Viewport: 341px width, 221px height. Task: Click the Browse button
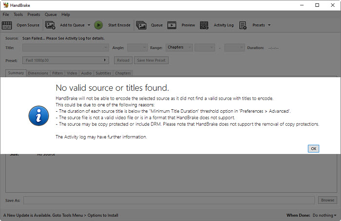pyautogui.click(x=327, y=200)
